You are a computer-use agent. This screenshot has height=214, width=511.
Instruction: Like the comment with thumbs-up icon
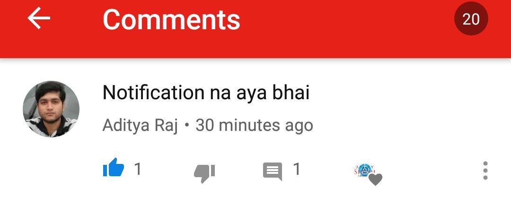click(114, 167)
